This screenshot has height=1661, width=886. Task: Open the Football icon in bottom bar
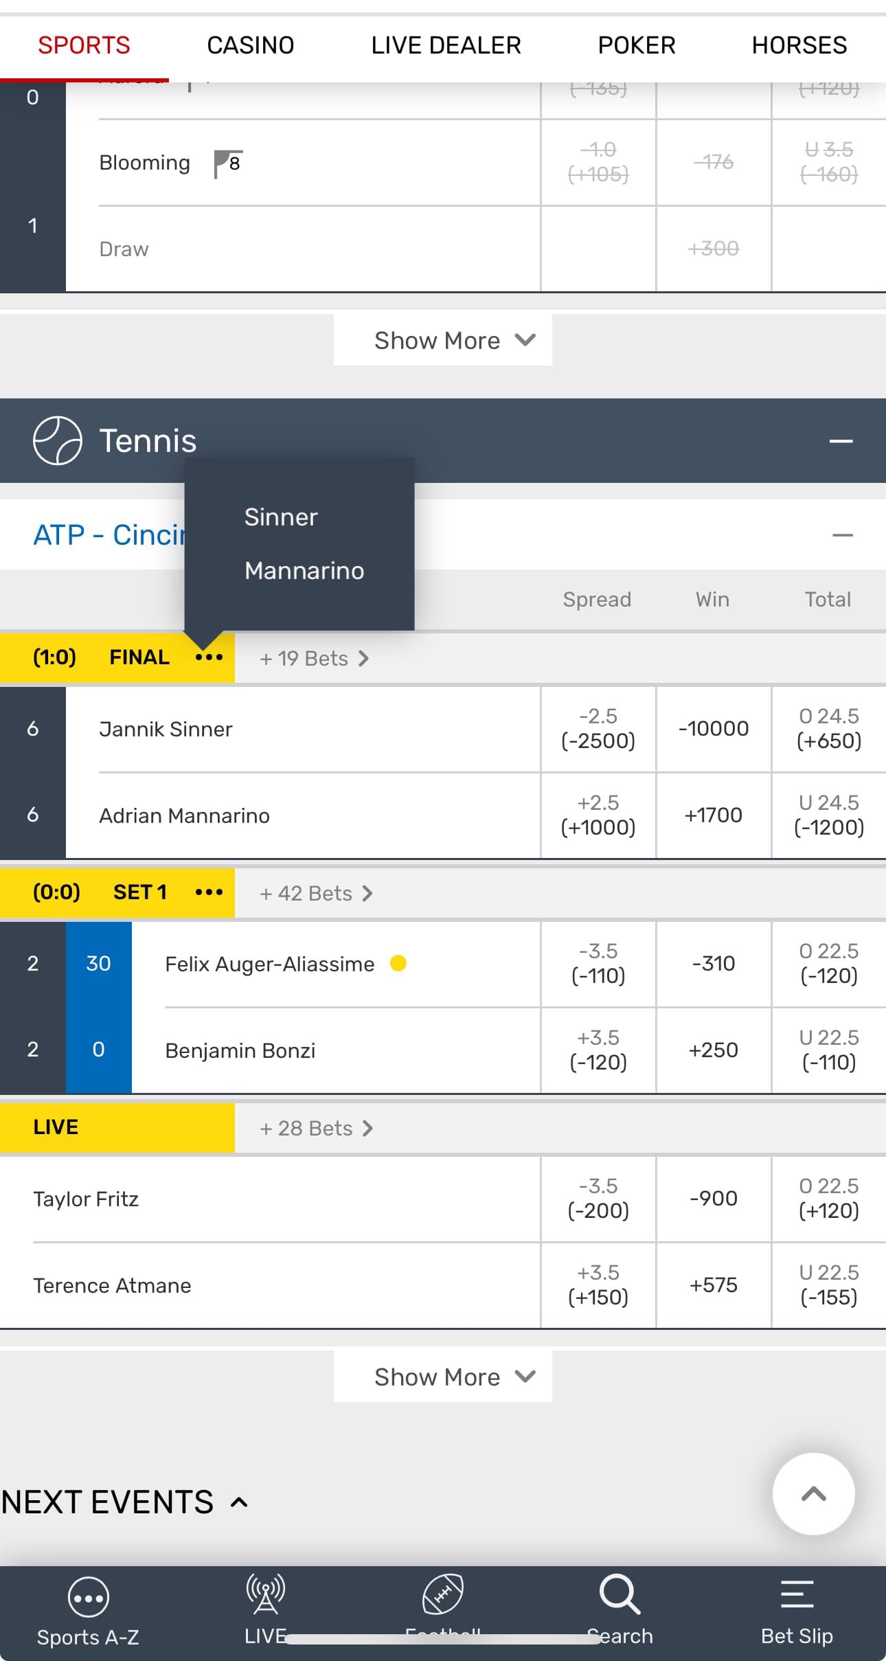[x=443, y=1595]
